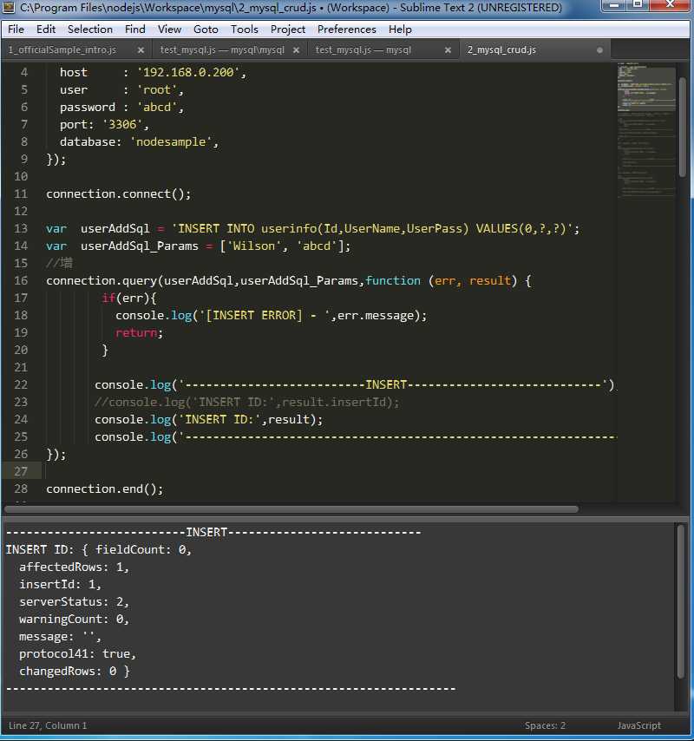Close the test_mysql.js — mysql tab
Viewport: 694px width, 741px height.
[448, 50]
